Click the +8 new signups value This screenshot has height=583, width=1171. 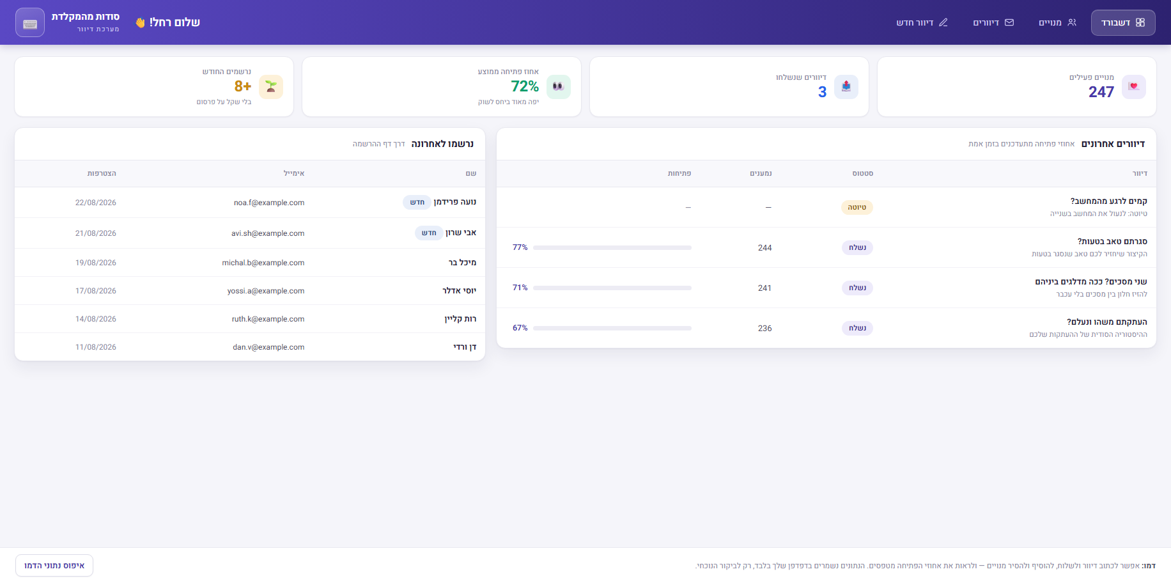pos(243,86)
